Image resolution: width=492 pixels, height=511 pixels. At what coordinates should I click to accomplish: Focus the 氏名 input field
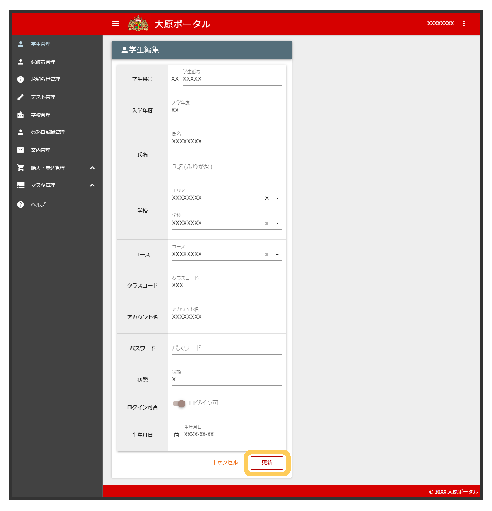click(227, 142)
